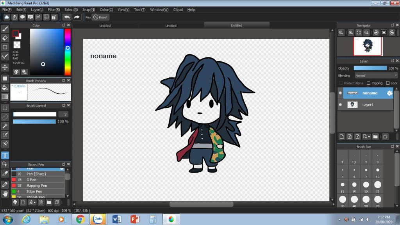Select the Hand tool
The height and width of the screenshot is (225, 400).
click(x=5, y=194)
